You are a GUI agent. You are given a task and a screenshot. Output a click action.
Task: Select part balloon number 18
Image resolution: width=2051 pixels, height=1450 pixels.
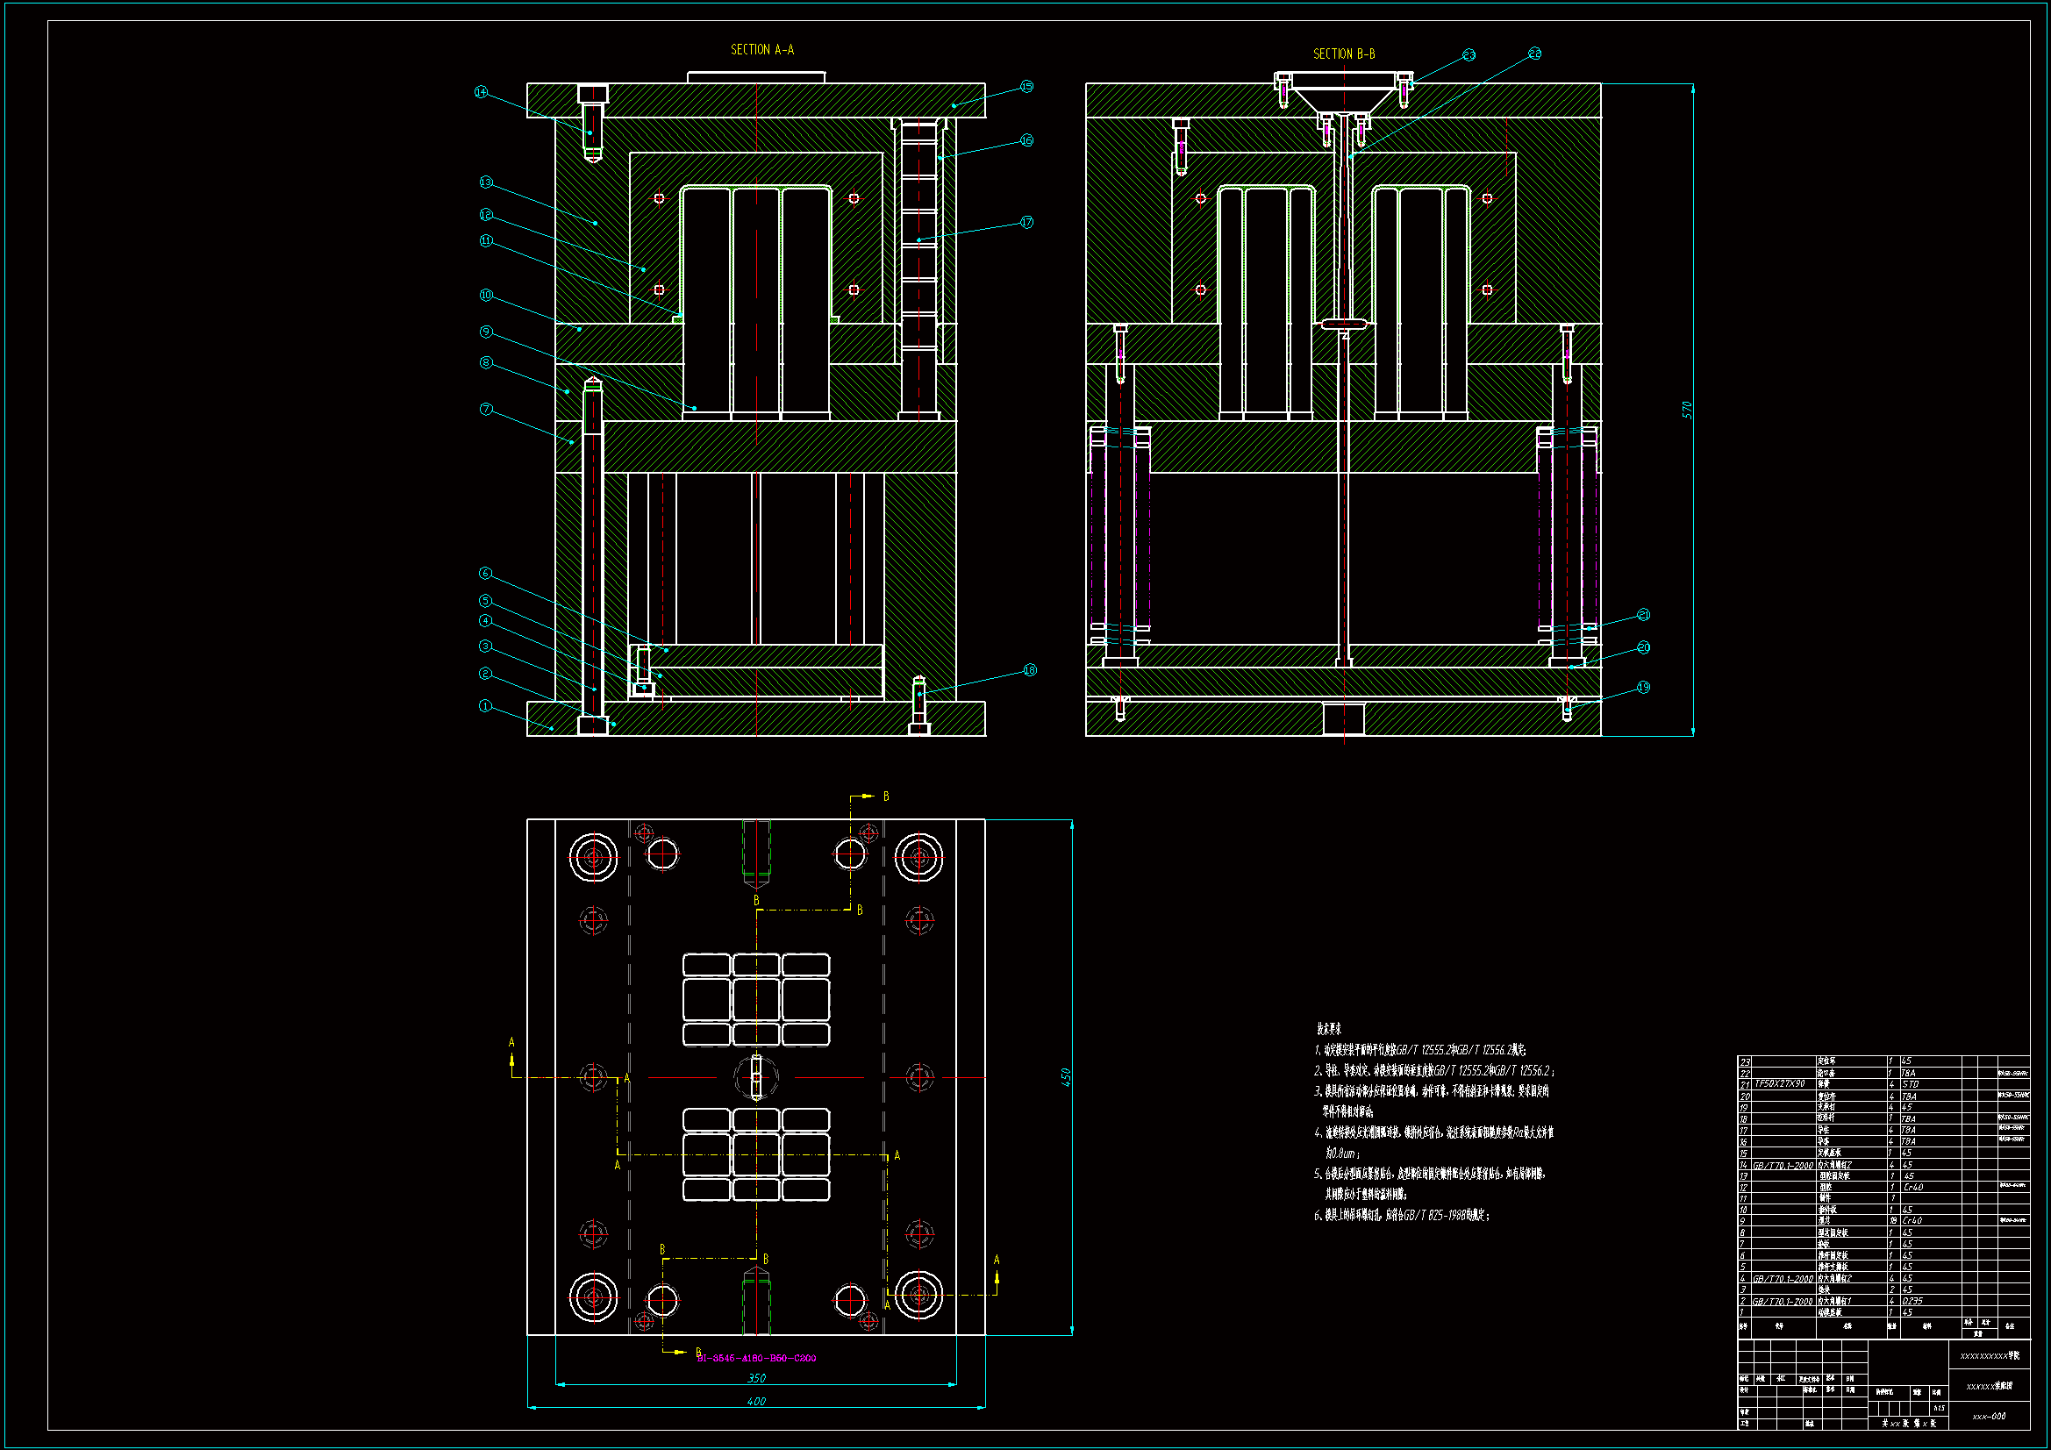pyautogui.click(x=1030, y=670)
